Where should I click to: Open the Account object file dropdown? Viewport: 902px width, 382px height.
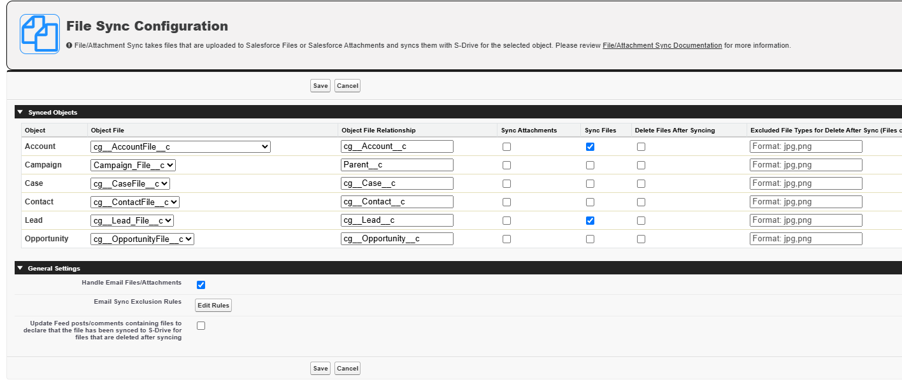(x=180, y=147)
